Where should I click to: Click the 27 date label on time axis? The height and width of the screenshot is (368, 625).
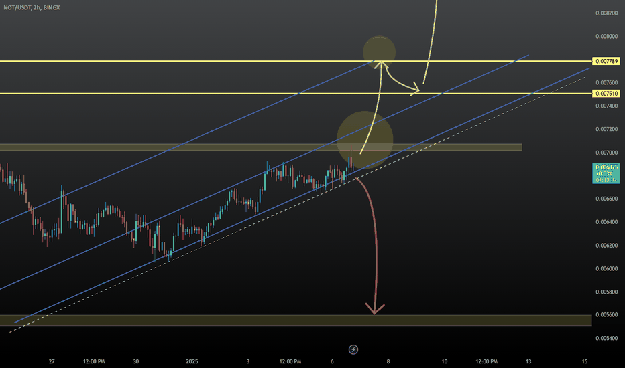point(52,361)
